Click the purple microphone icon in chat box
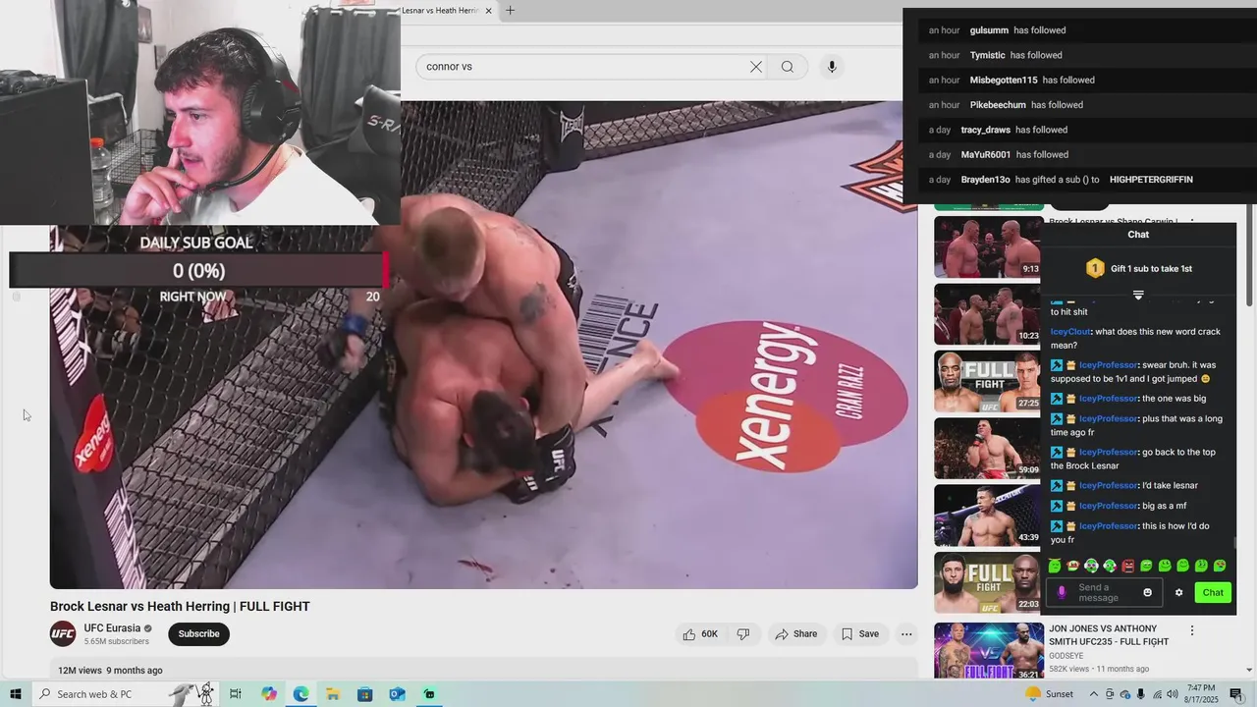Image resolution: width=1257 pixels, height=707 pixels. [1062, 592]
